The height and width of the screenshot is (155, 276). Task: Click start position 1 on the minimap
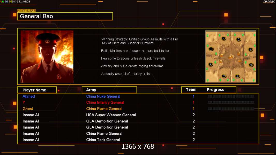[250, 50]
